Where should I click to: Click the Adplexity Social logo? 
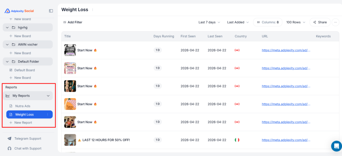point(19,11)
